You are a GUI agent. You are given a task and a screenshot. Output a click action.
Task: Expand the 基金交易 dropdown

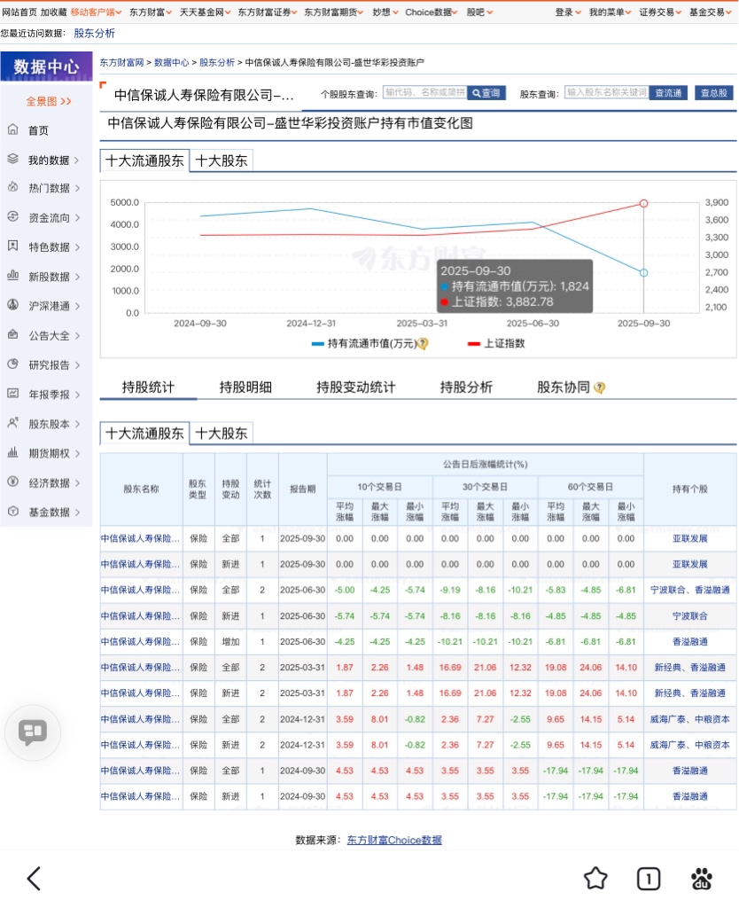(x=710, y=12)
